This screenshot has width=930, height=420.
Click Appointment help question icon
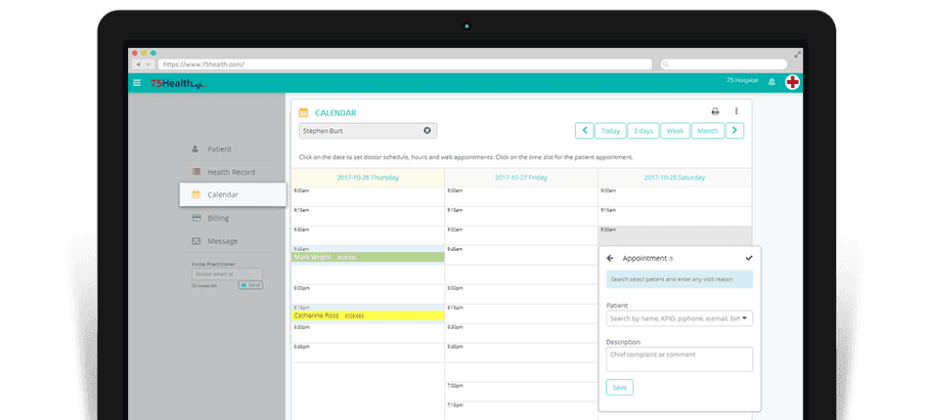[672, 259]
